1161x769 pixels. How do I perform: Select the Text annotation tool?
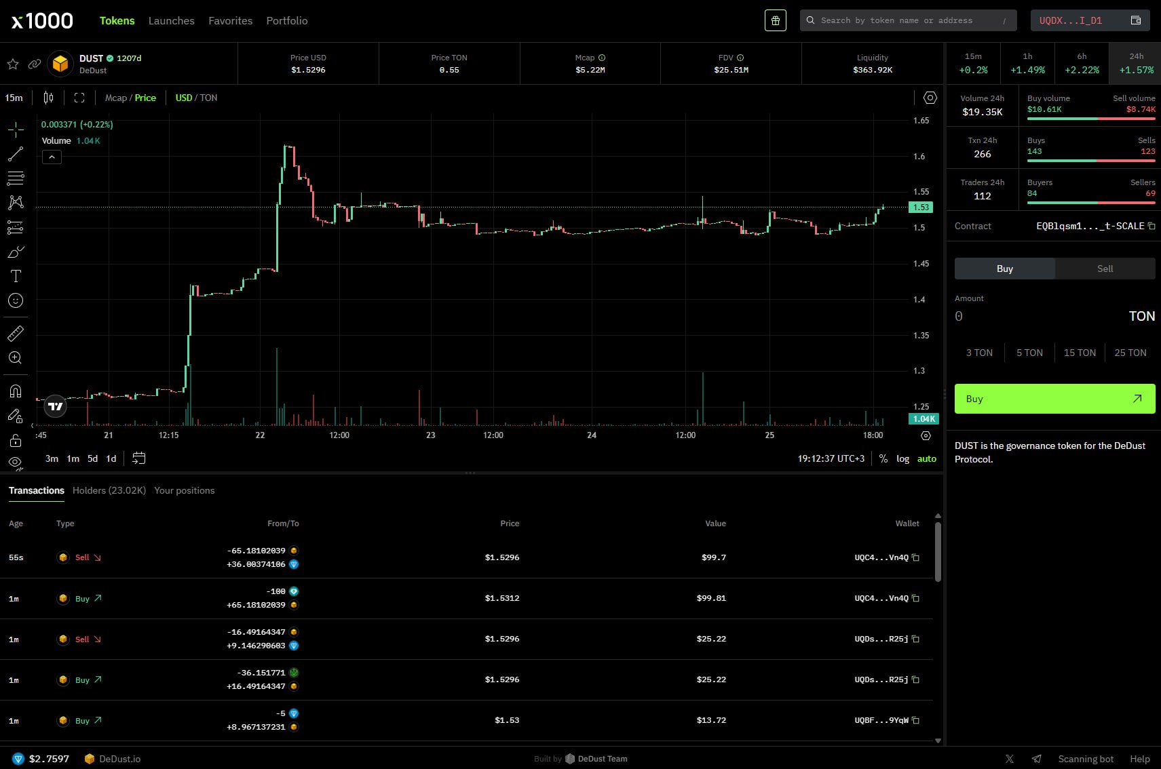tap(16, 276)
